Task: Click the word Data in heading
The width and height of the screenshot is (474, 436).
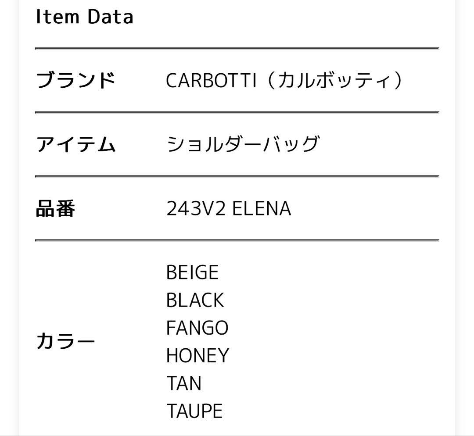Action: [x=111, y=17]
